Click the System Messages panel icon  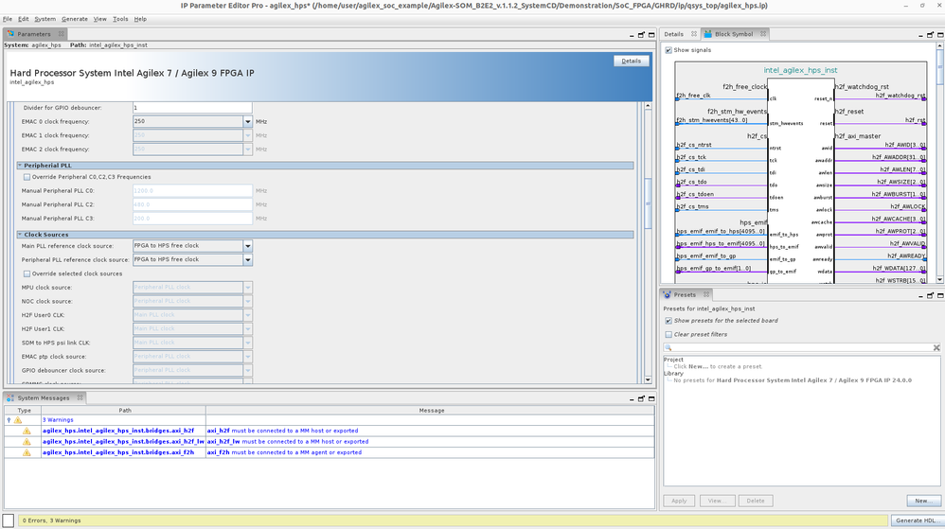point(11,398)
